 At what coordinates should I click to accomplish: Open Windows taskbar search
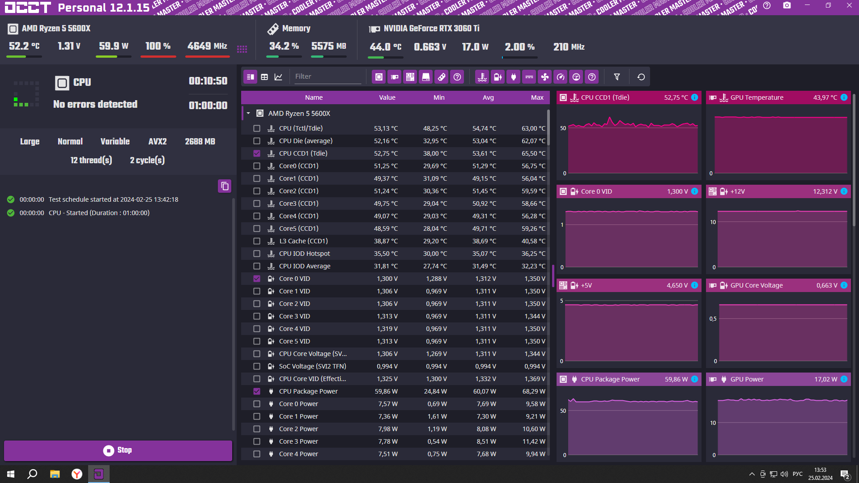click(32, 474)
